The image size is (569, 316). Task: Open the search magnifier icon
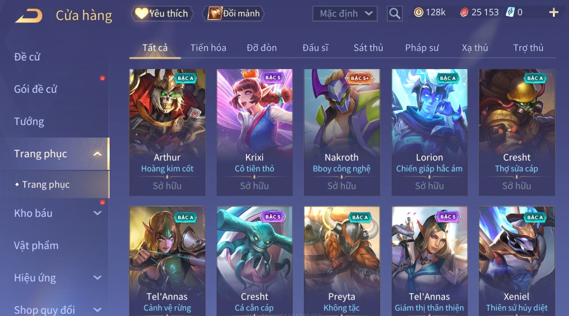click(x=395, y=14)
